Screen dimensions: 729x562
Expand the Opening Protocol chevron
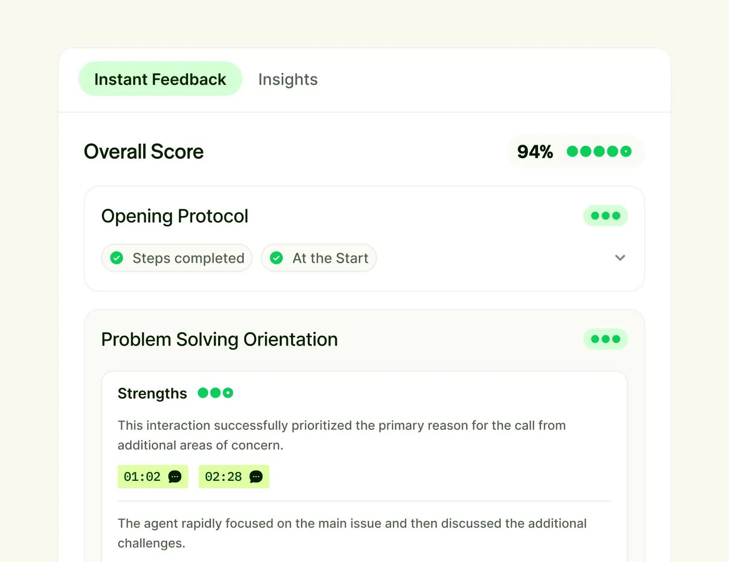[x=620, y=258]
